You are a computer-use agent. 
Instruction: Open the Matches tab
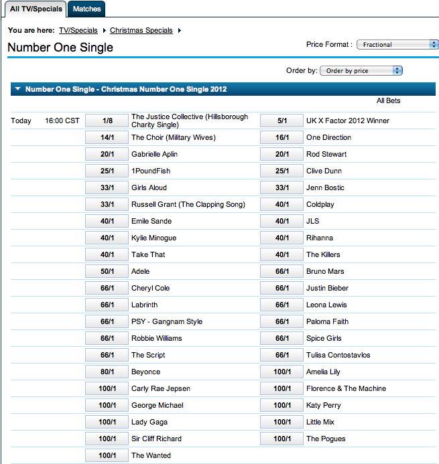[x=86, y=9]
